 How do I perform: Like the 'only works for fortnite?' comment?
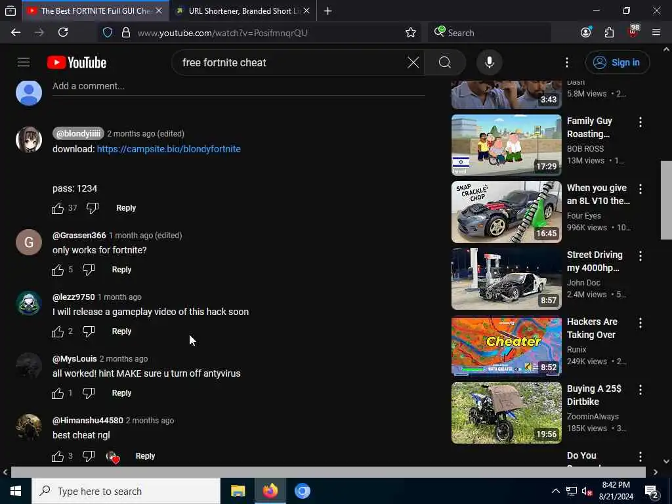(58, 270)
